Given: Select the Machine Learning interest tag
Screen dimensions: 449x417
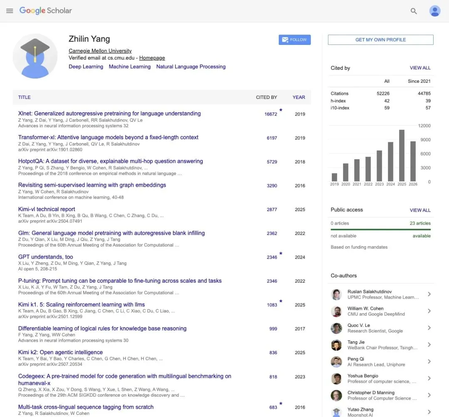Looking at the screenshot, I should click(x=129, y=67).
